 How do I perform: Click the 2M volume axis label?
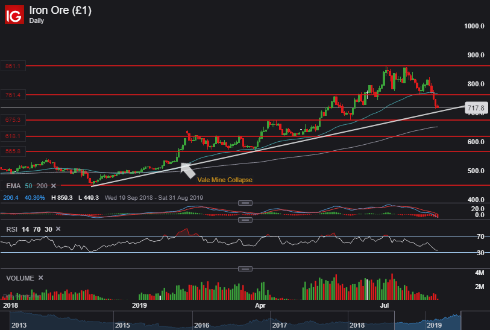(479, 287)
